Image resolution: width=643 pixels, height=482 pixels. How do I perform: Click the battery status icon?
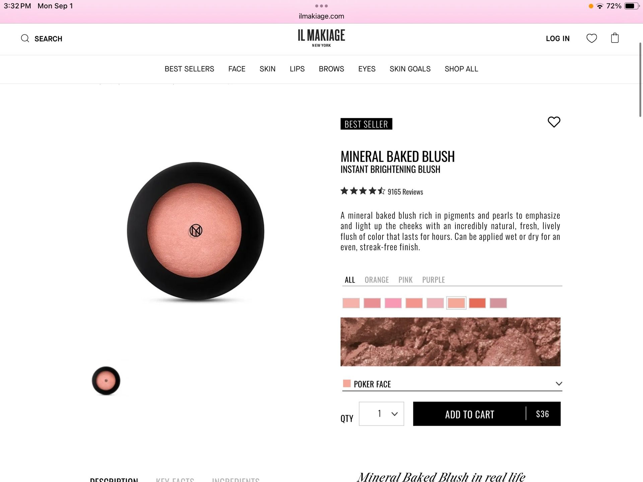click(632, 6)
